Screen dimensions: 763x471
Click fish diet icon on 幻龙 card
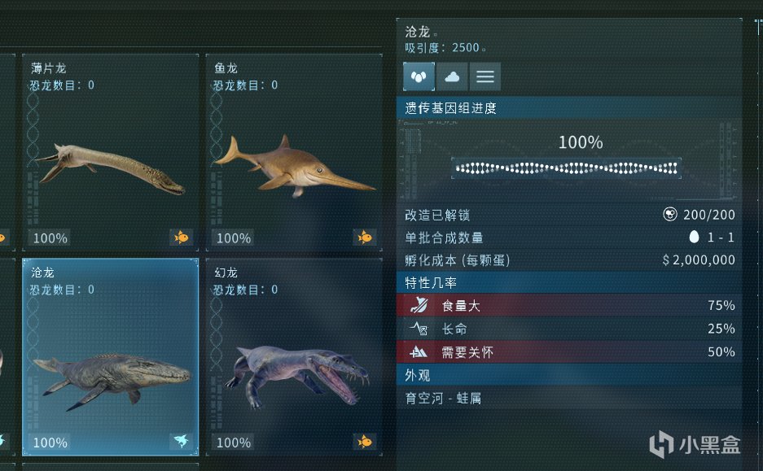coord(365,442)
